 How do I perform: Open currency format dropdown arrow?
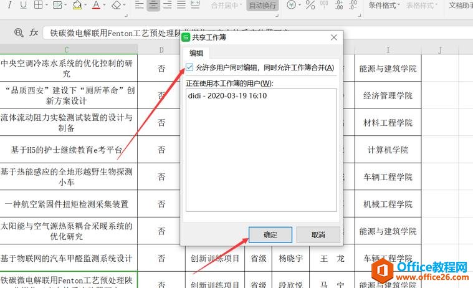pyautogui.click(x=300, y=5)
